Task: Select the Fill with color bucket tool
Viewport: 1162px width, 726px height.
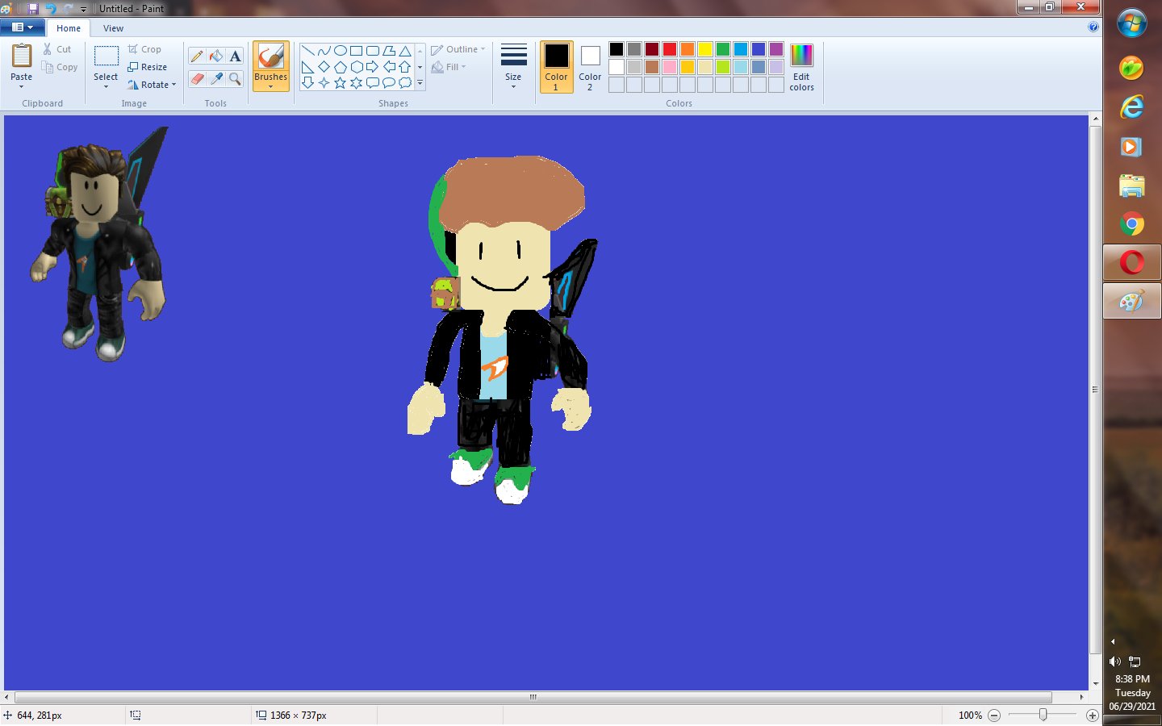Action: pos(216,56)
